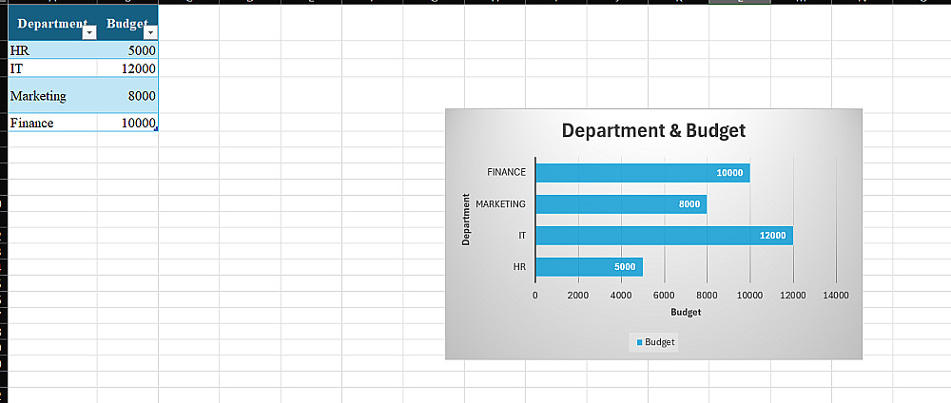Click the 8000 data label on chart
Viewport: 951px width, 403px height.
coord(689,204)
